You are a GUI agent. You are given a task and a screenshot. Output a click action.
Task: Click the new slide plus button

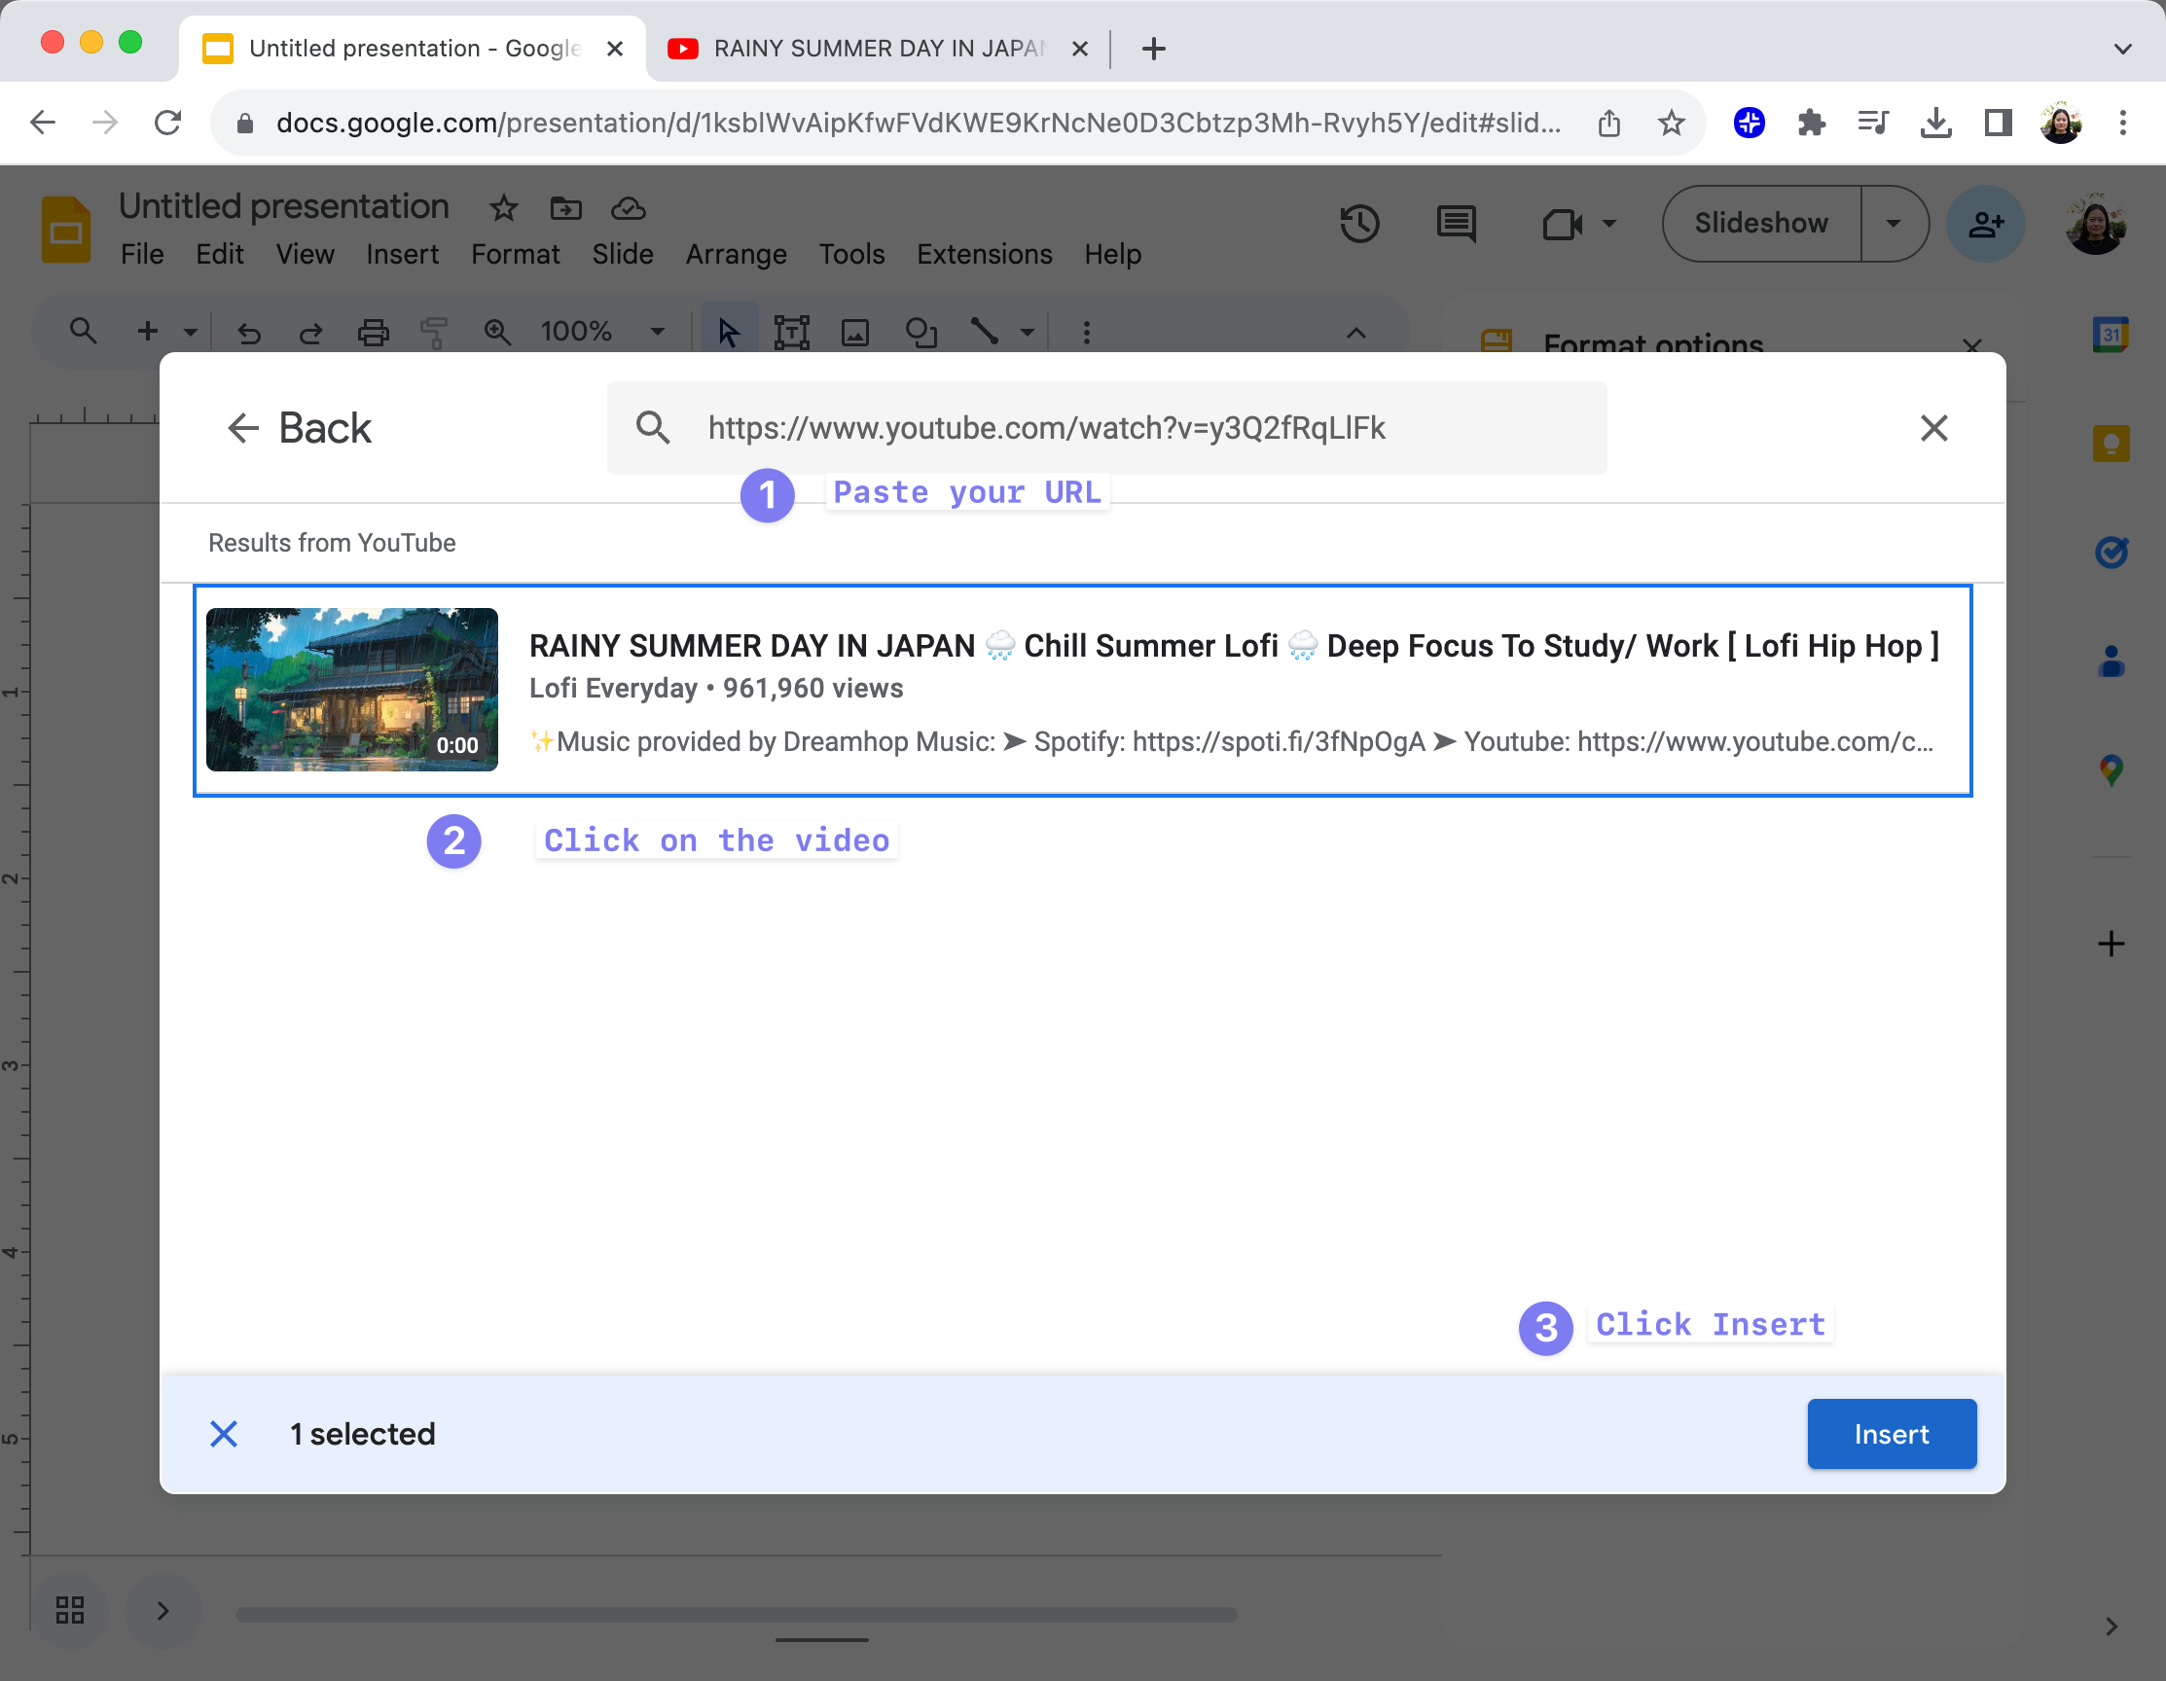point(148,332)
